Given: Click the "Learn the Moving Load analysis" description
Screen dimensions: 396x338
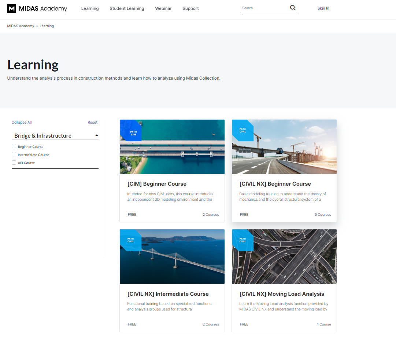Looking at the screenshot, I should 284,307.
